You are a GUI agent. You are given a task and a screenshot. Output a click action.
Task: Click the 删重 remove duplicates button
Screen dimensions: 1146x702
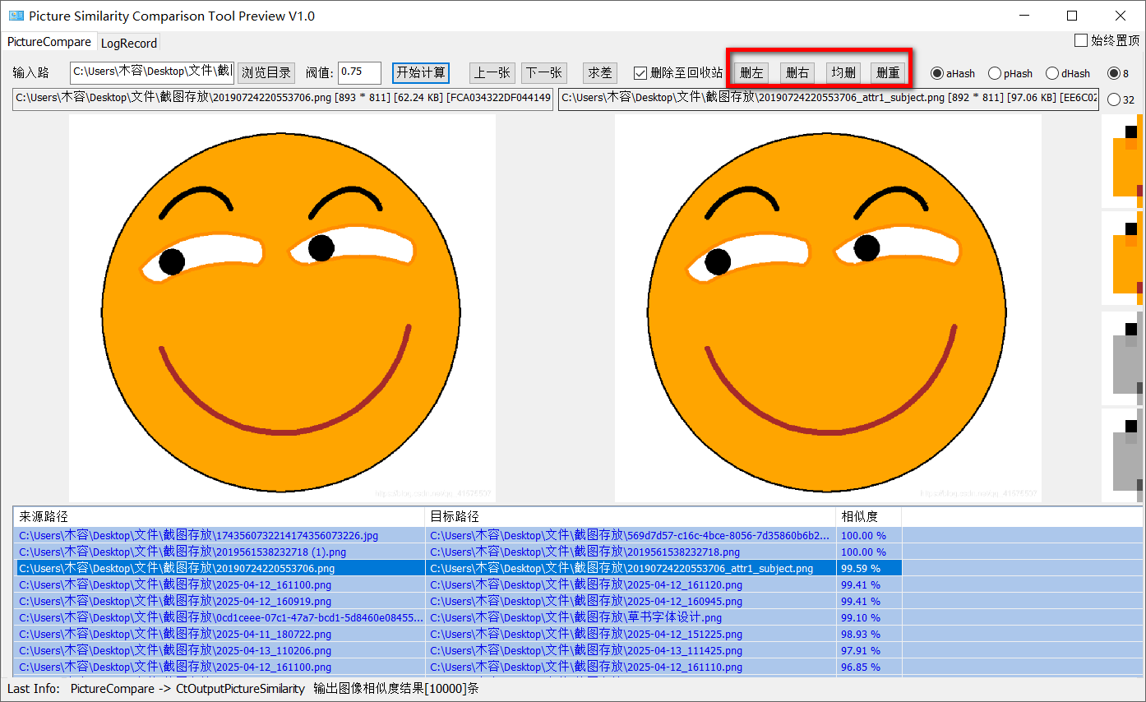pyautogui.click(x=888, y=73)
